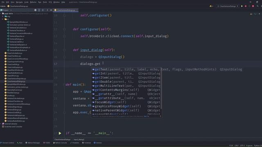Open Services tool window
Screen dimensions: 262x147
(x=98, y=143)
